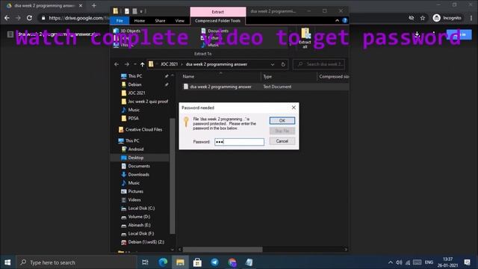Click the Search dsa week 2 box
Screen dimensions: 478x269
[319, 64]
